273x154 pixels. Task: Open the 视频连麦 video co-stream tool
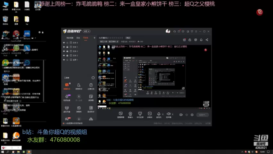pyautogui.click(x=67, y=98)
